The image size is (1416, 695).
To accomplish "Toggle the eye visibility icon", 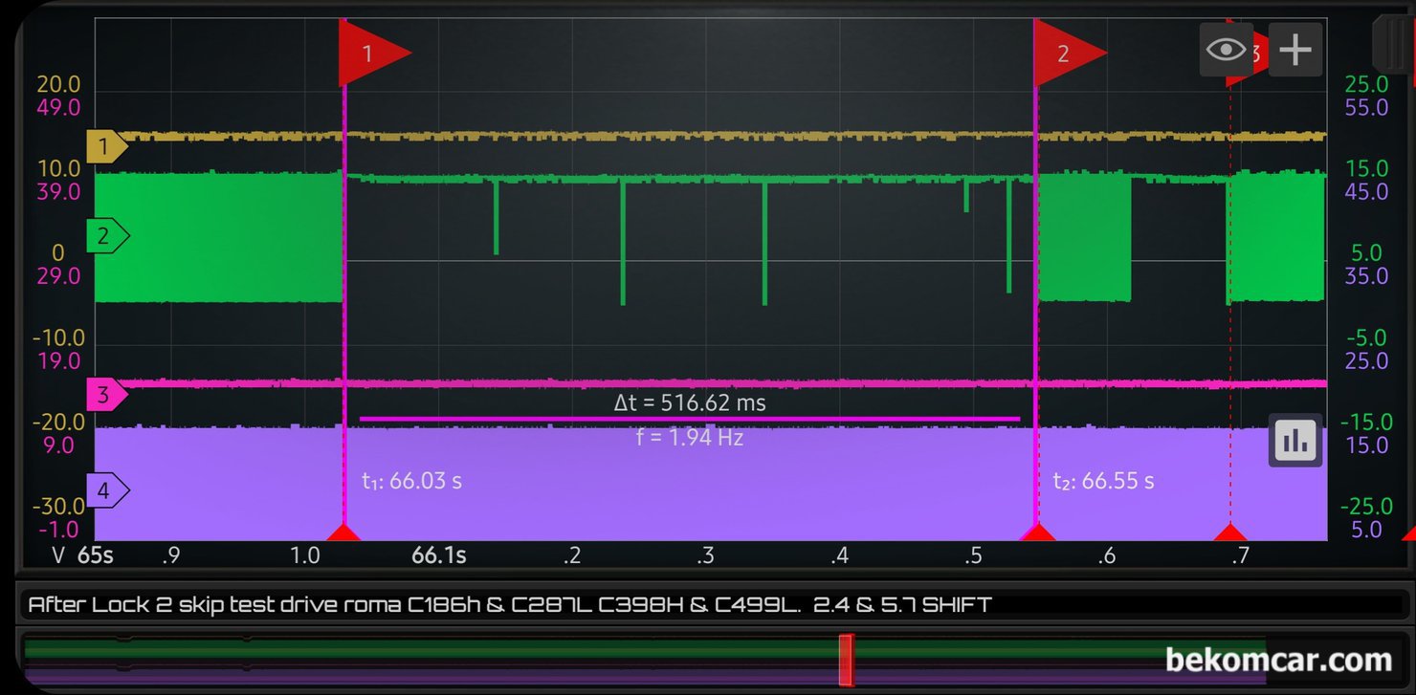I will (1227, 50).
